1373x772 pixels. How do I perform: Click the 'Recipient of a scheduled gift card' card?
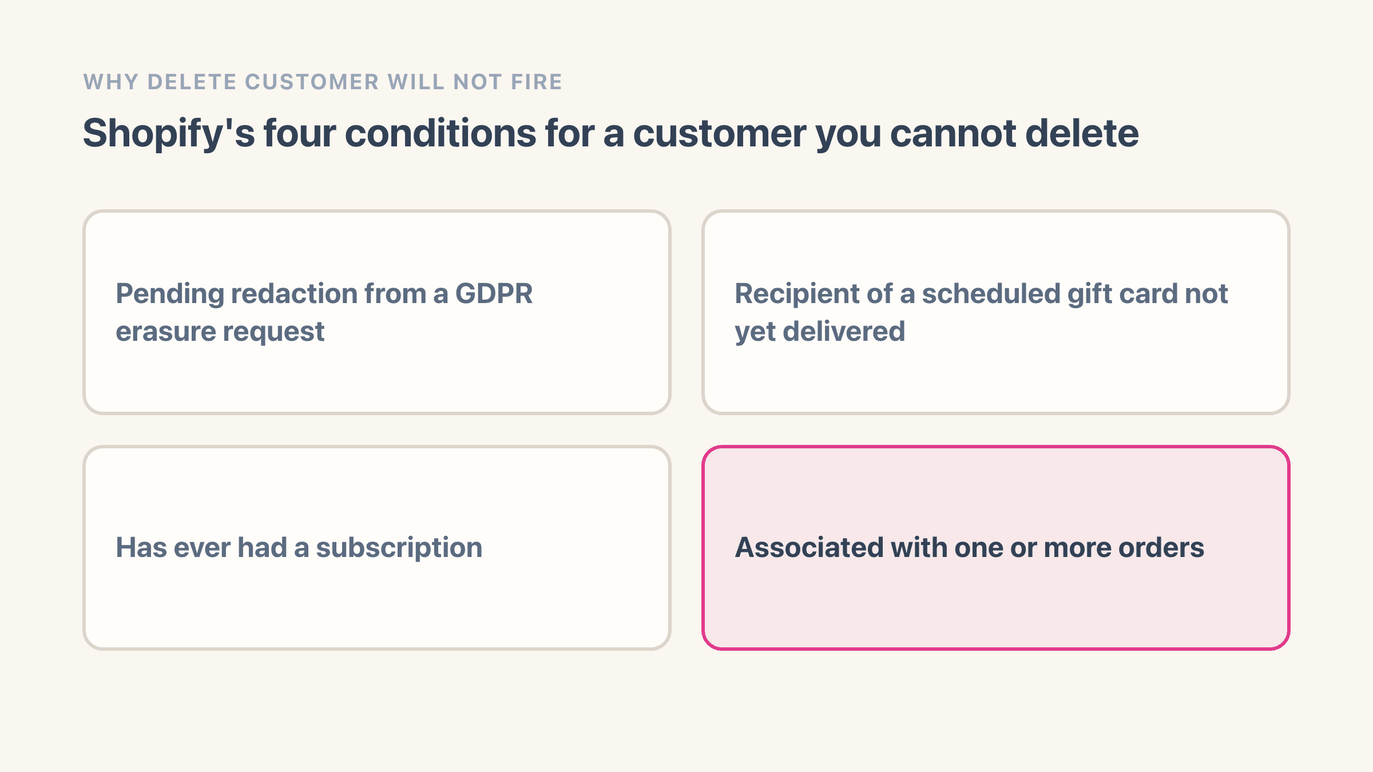[996, 312]
